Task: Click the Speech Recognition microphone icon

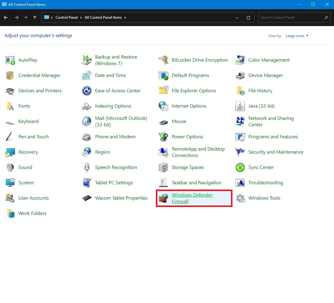Action: pyautogui.click(x=87, y=167)
